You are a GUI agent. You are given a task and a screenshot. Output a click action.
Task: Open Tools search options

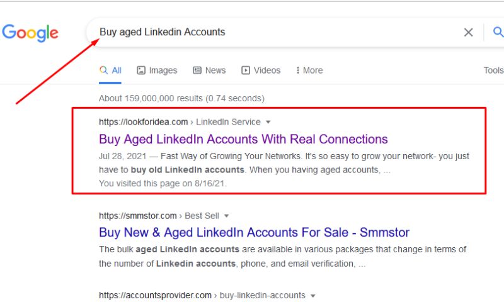click(493, 70)
